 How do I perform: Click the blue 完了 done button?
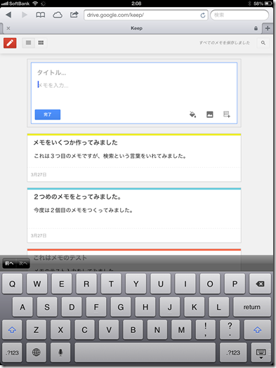point(48,114)
